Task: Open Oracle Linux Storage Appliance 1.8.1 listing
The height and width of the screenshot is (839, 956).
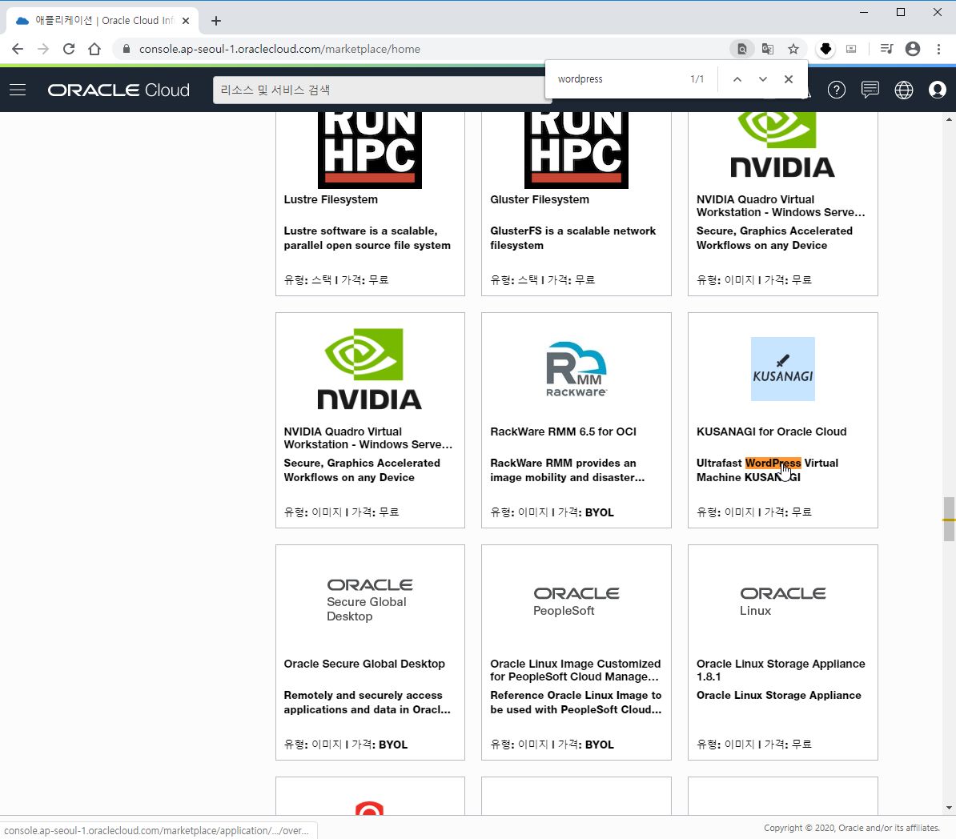Action: pos(781,670)
